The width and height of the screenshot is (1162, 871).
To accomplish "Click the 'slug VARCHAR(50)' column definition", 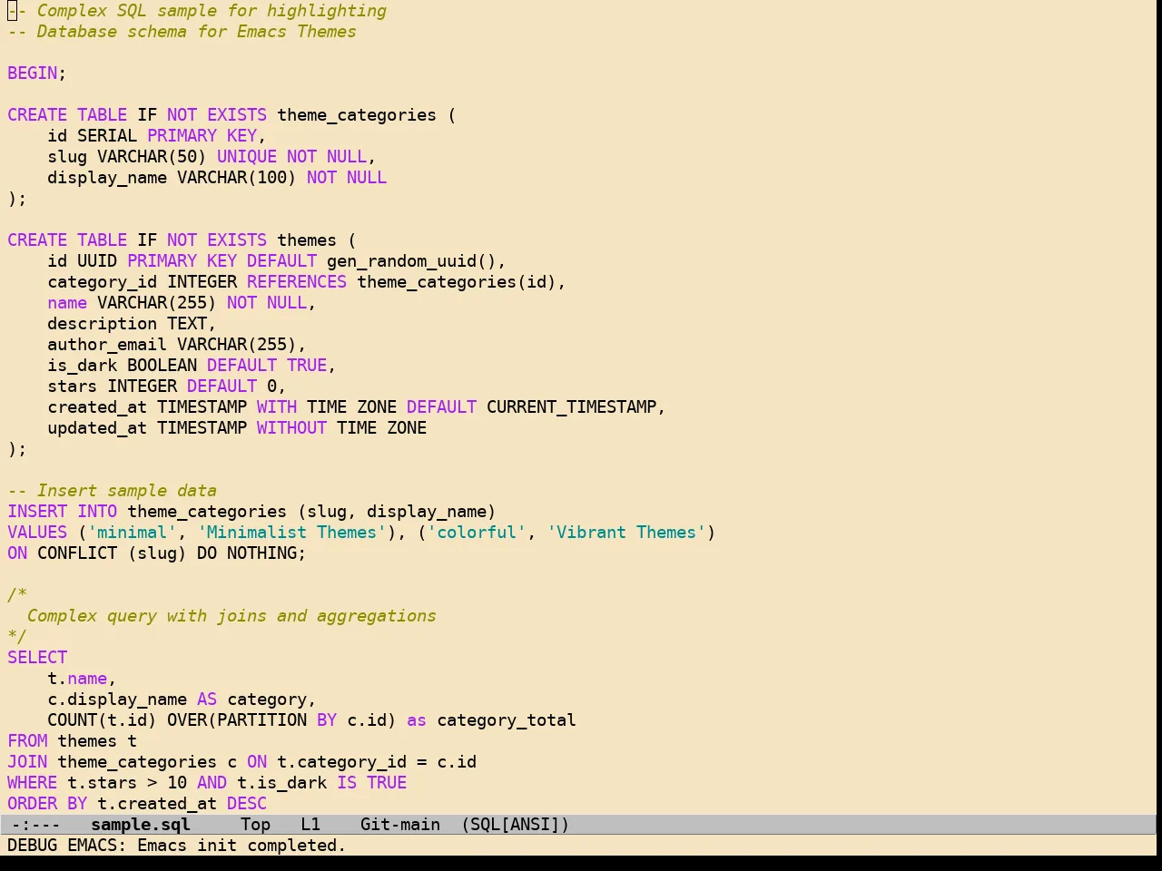I will click(127, 157).
